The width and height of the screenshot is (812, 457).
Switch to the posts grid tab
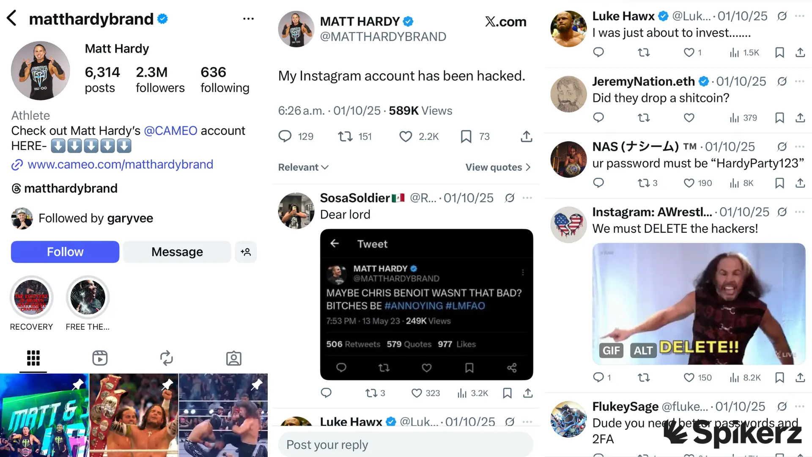click(x=33, y=358)
